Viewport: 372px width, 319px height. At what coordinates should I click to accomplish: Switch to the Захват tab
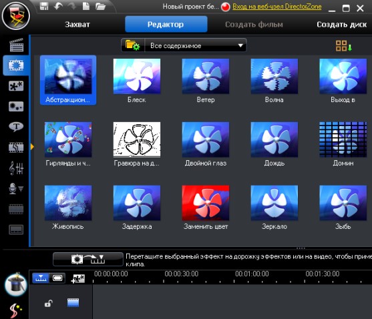(77, 25)
